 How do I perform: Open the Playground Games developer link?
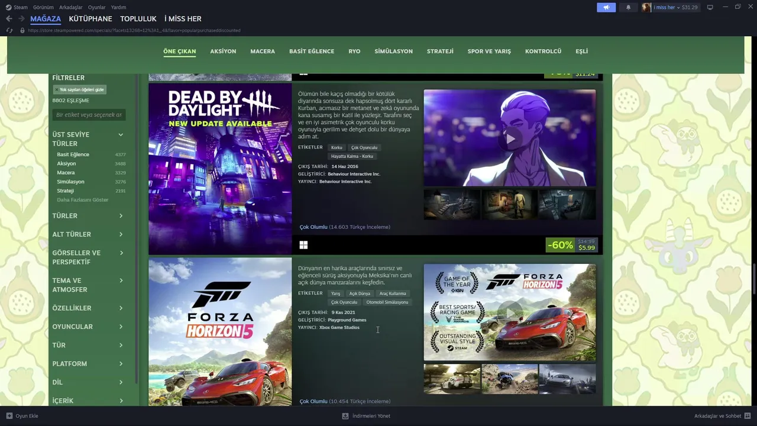(x=347, y=320)
